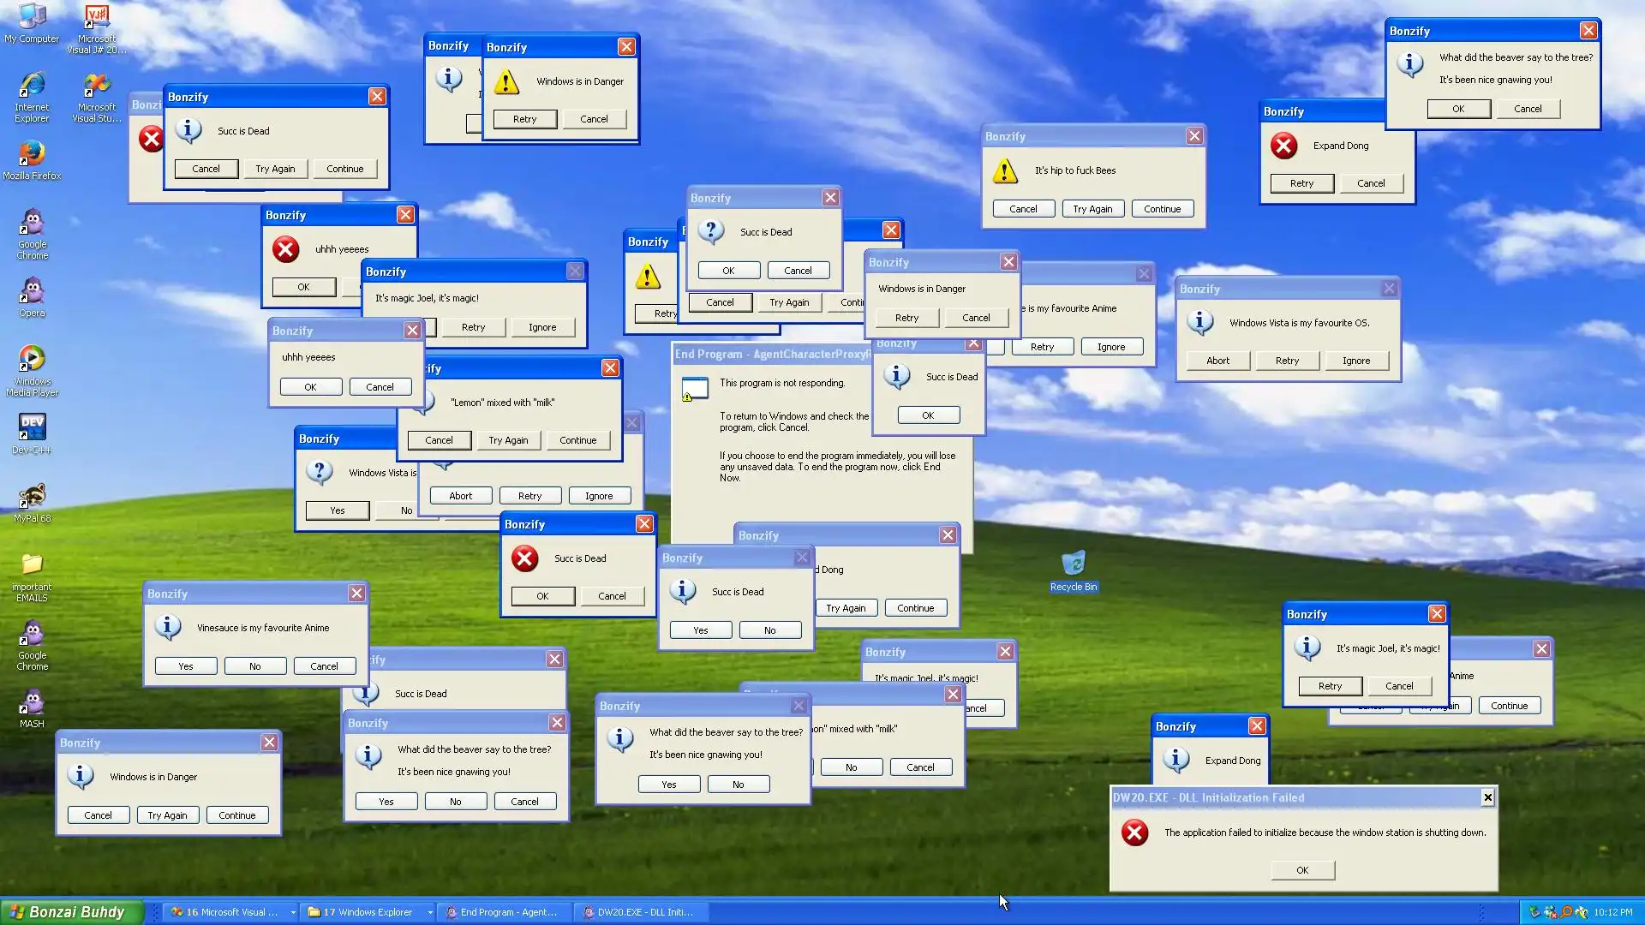The image size is (1645, 925).
Task: Open the Internet Explorer desktop shortcut
Action: coord(32,87)
